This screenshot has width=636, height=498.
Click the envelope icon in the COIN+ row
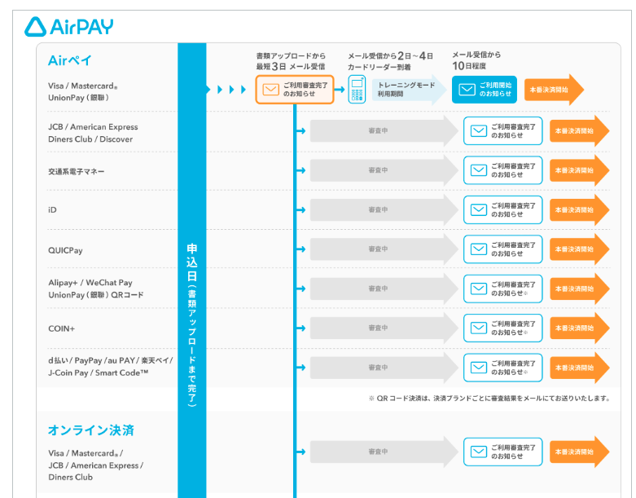click(478, 328)
